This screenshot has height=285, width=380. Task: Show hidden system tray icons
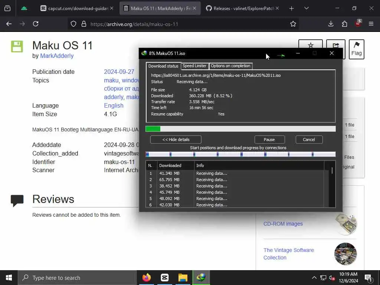coord(314,278)
